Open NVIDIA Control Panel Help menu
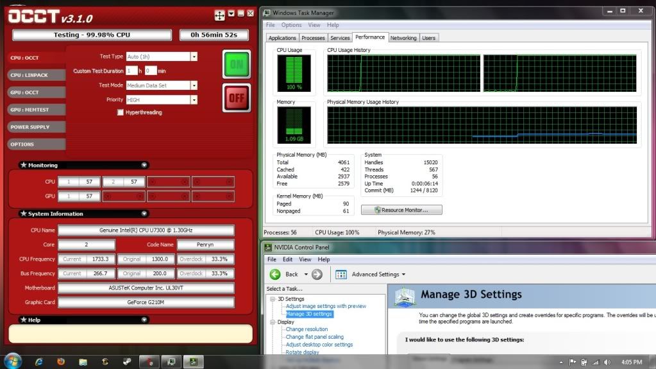 (324, 259)
